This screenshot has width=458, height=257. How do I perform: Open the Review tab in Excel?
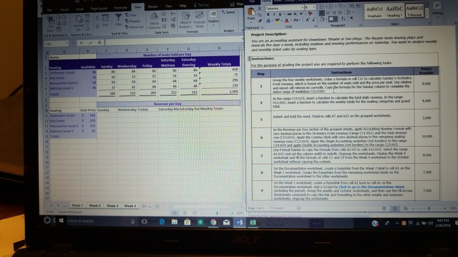coord(153,6)
